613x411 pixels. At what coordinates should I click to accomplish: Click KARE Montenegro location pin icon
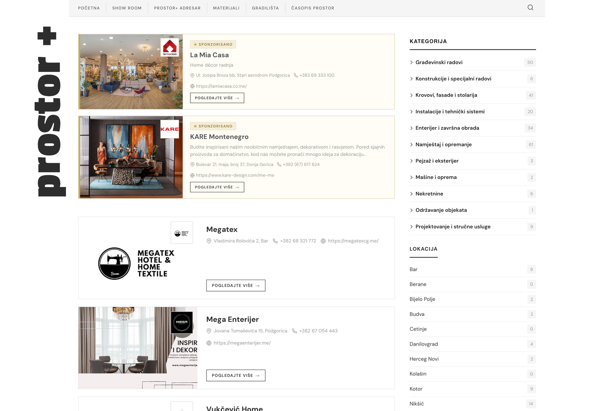pyautogui.click(x=192, y=164)
